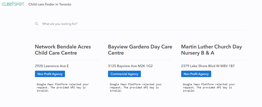Select the 3125 Bayview Ave M2K 1G2 address
The image size is (262, 107).
(130, 66)
